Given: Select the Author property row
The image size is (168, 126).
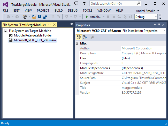Looking at the screenshot, I should pos(123,48).
